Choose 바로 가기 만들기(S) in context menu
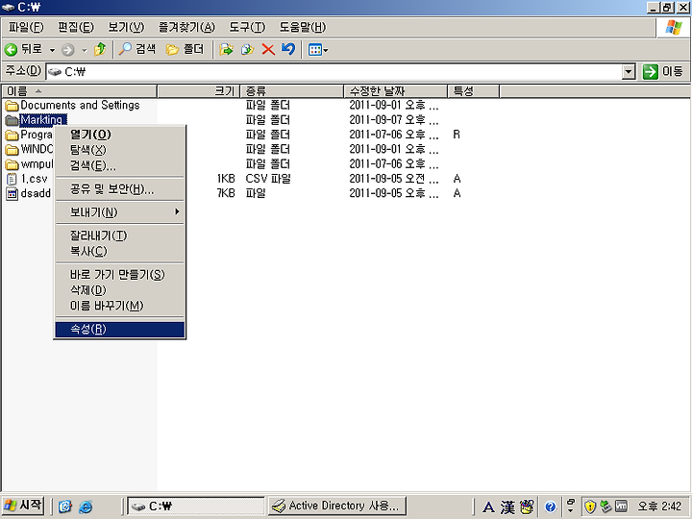This screenshot has width=692, height=519. pos(119,275)
